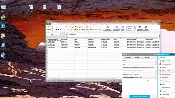175x98 pixels.
Task: Tick the checkbox for the last SMS template
Action: pyautogui.click(x=156, y=78)
